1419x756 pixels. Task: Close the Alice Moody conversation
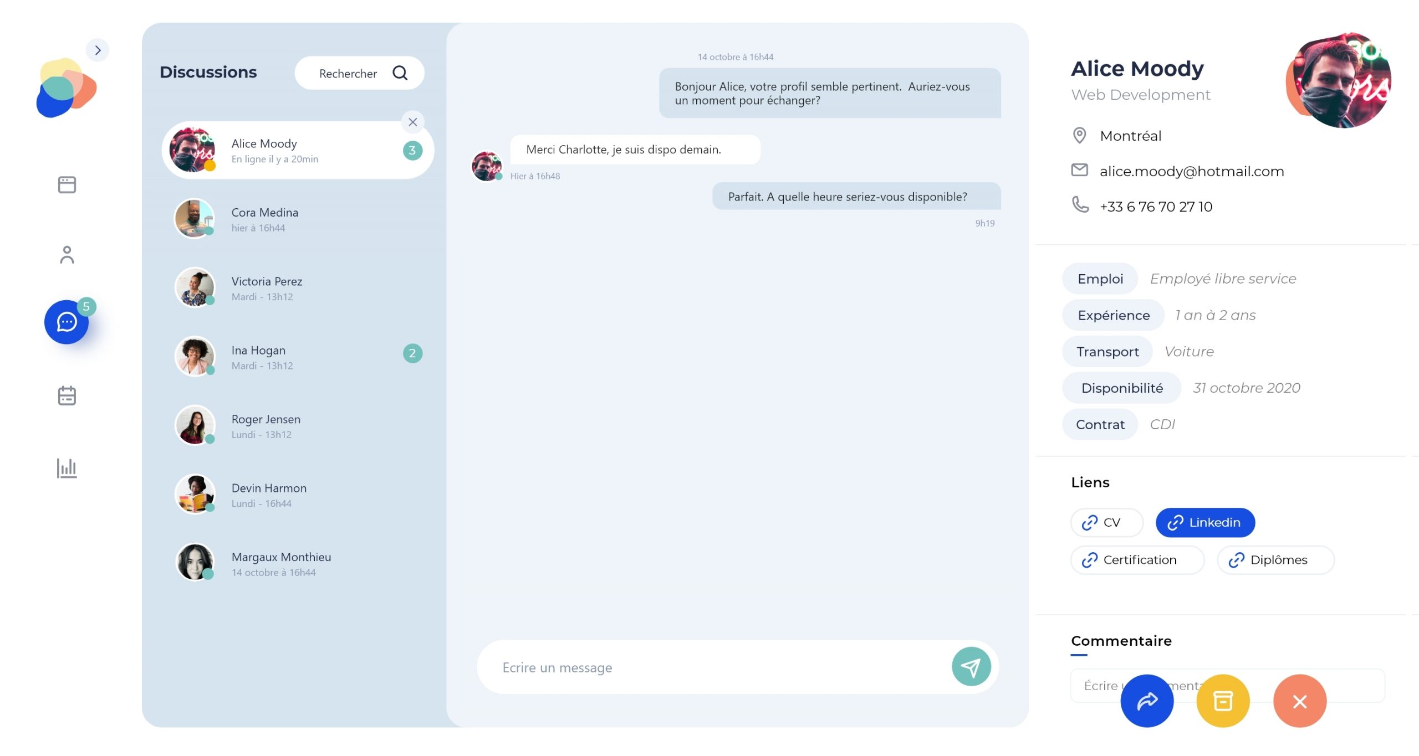[x=412, y=122]
